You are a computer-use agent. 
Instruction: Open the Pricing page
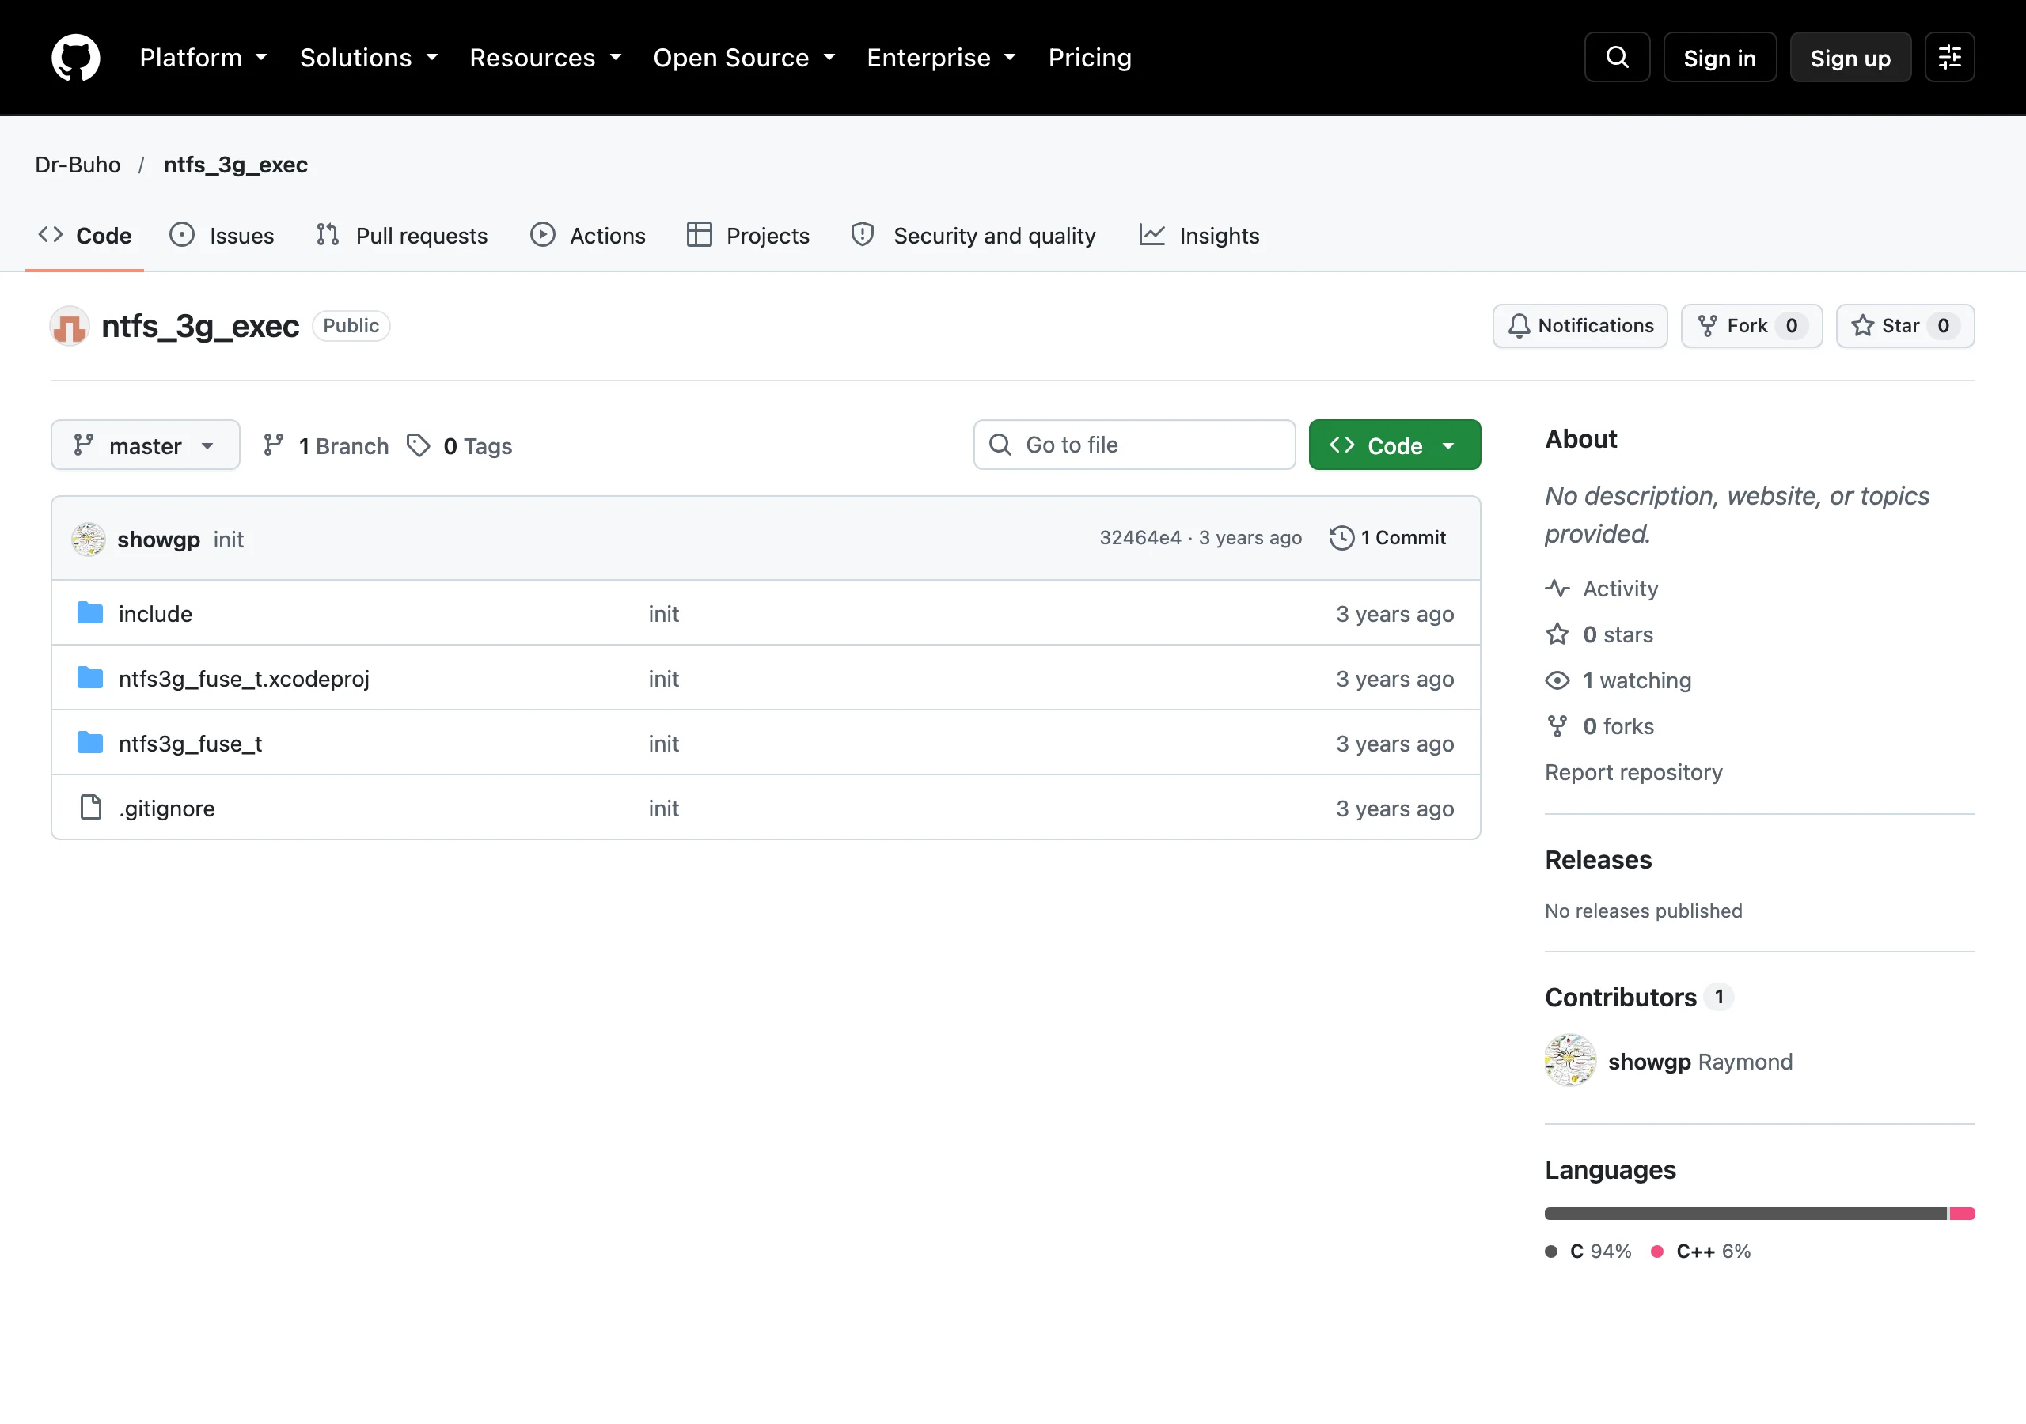pos(1090,57)
